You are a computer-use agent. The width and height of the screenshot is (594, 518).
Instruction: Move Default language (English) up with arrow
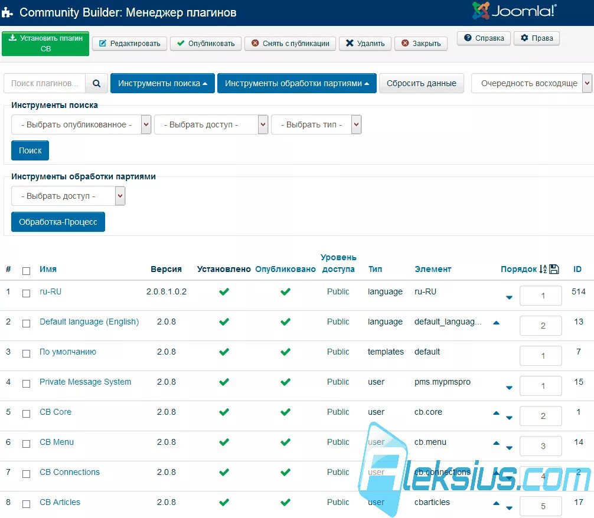pos(496,323)
